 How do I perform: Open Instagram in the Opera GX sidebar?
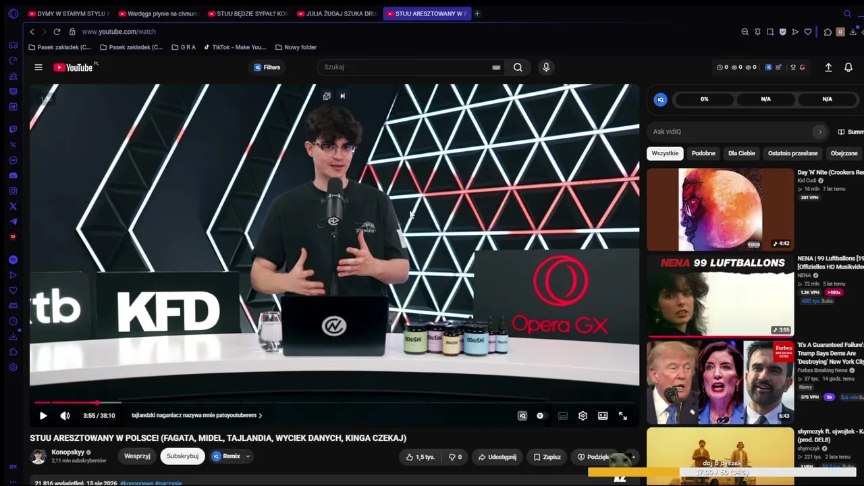click(13, 191)
